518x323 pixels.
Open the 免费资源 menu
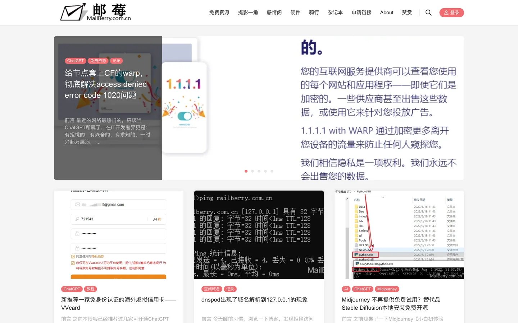tap(219, 13)
